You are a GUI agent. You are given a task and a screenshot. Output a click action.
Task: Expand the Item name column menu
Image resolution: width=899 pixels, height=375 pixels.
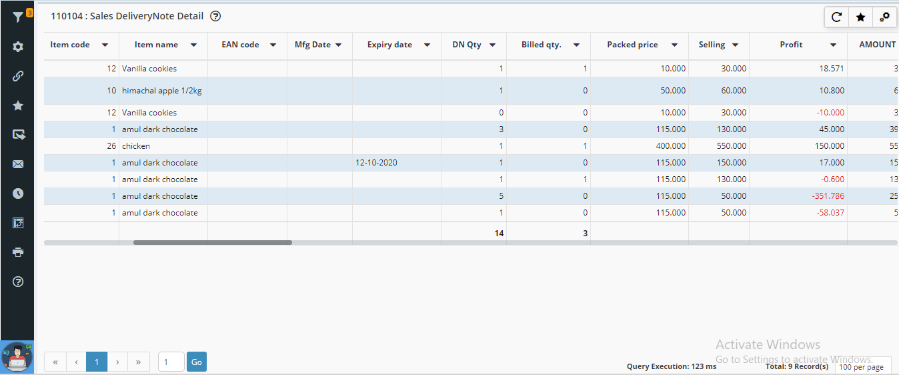click(193, 45)
